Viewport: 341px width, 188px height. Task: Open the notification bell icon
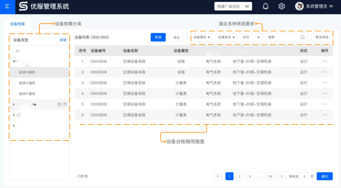coord(266,6)
